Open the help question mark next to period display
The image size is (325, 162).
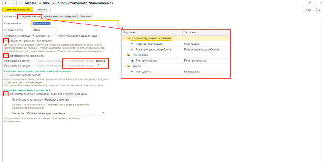tap(99, 36)
